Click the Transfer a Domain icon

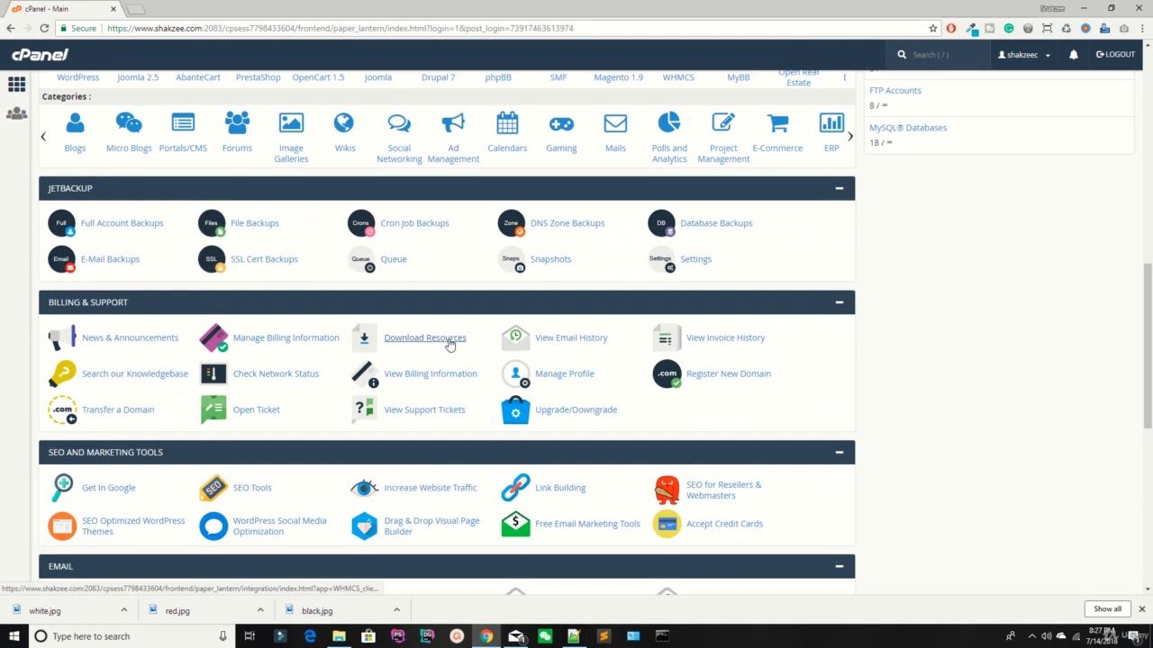point(62,409)
